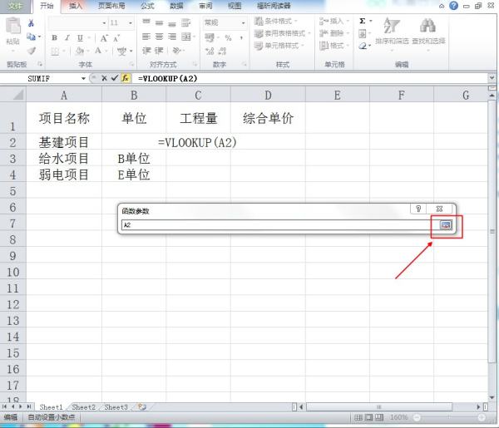Viewport: 499px width, 428px height.
Task: Open the number format dropdown
Action: coord(243,23)
